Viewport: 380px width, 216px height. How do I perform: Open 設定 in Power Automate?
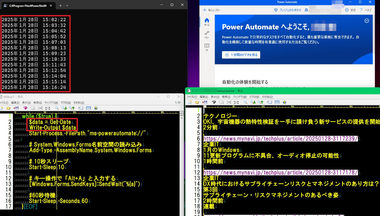(x=351, y=10)
